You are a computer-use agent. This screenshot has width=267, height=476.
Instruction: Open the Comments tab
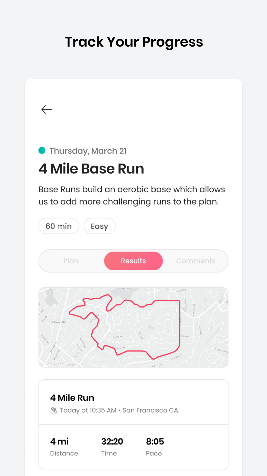coord(196,261)
